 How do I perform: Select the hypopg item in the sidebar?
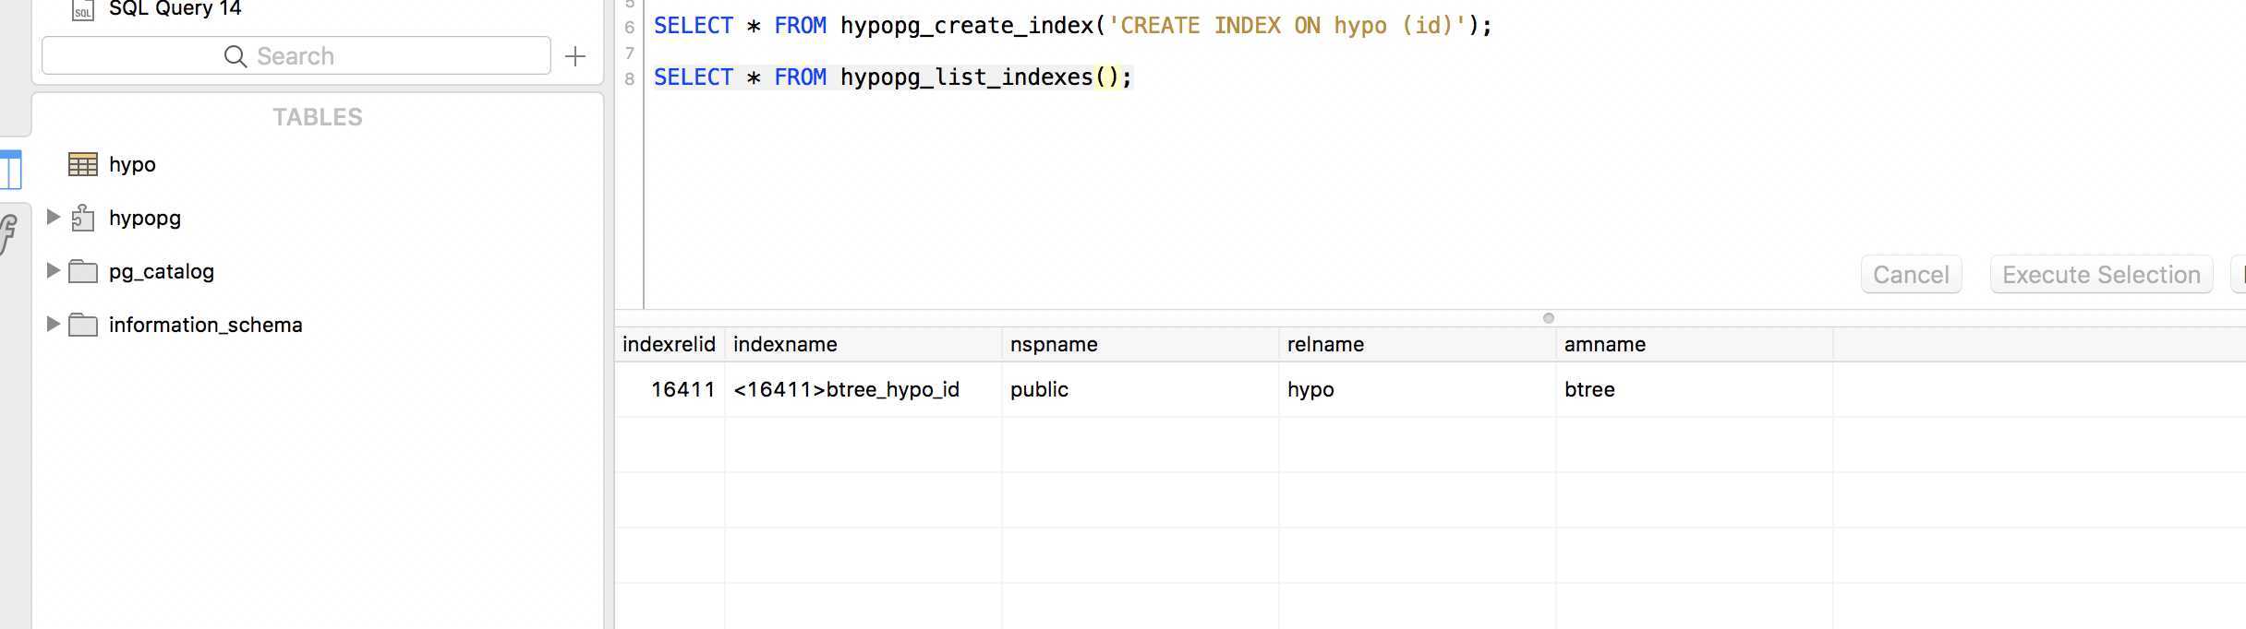point(145,218)
